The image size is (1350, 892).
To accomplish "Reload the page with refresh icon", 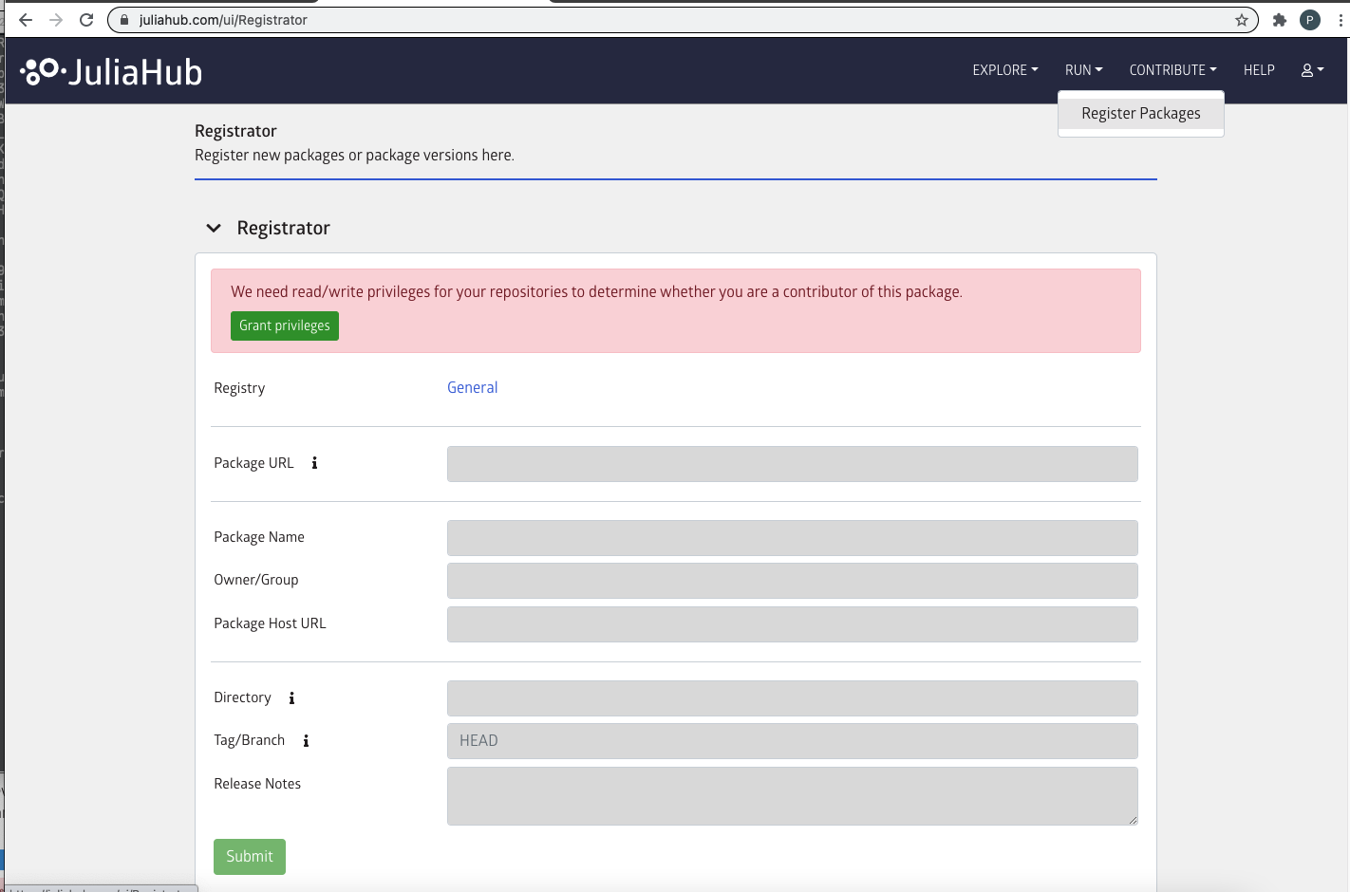I will coord(86,20).
